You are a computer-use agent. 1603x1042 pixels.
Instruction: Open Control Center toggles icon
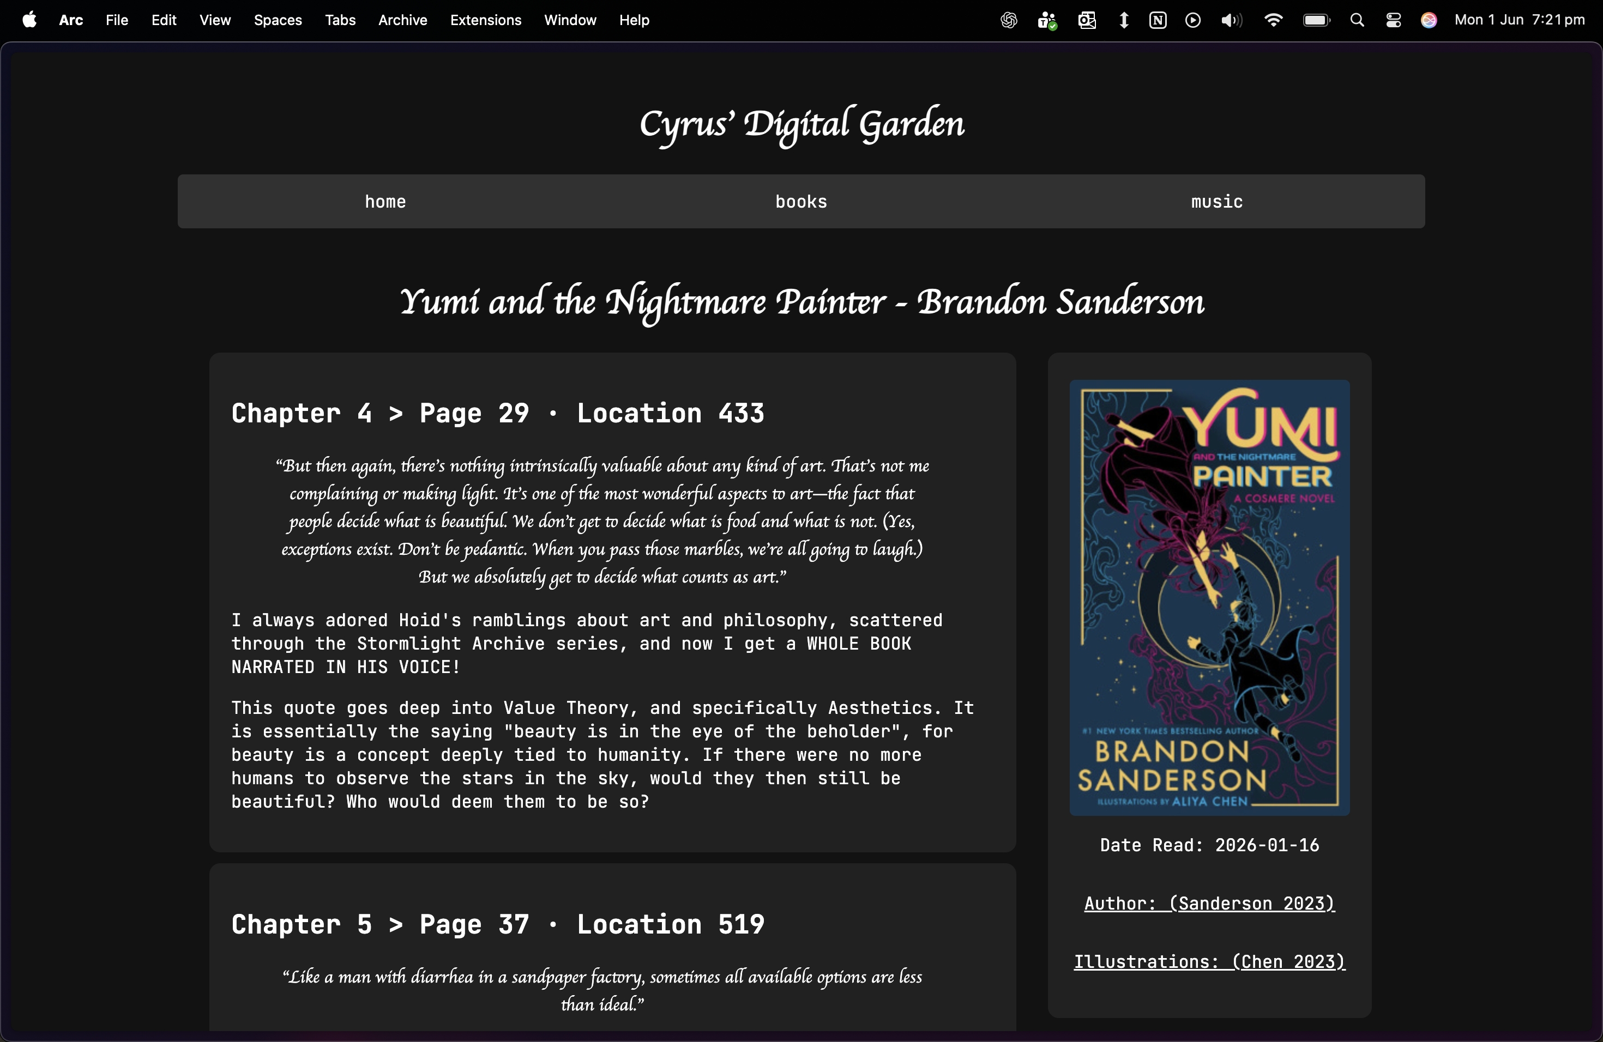(x=1394, y=20)
